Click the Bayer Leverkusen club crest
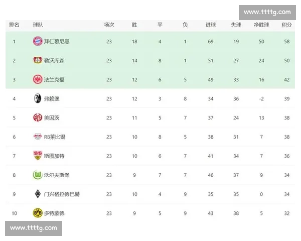 click(x=37, y=60)
